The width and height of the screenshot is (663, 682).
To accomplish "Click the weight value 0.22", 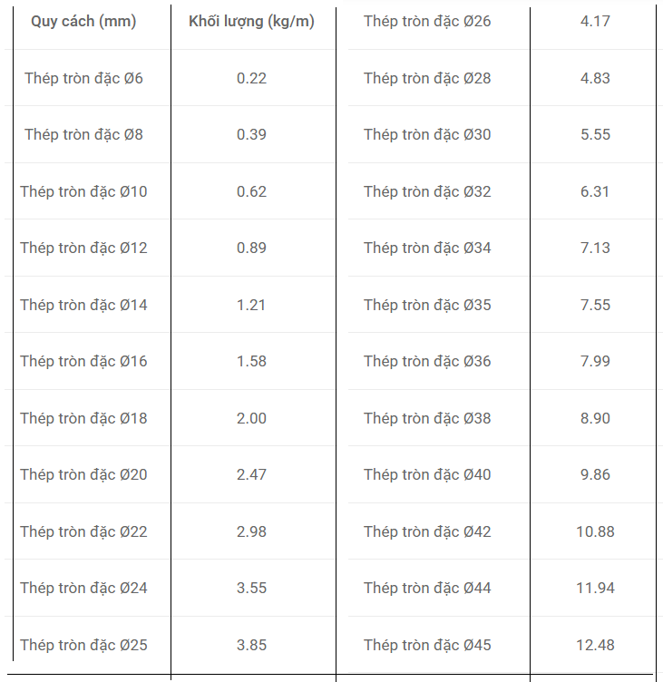I will [x=251, y=78].
